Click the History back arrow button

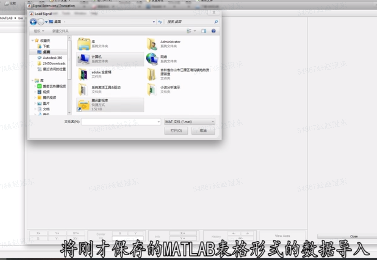tap(234, 233)
